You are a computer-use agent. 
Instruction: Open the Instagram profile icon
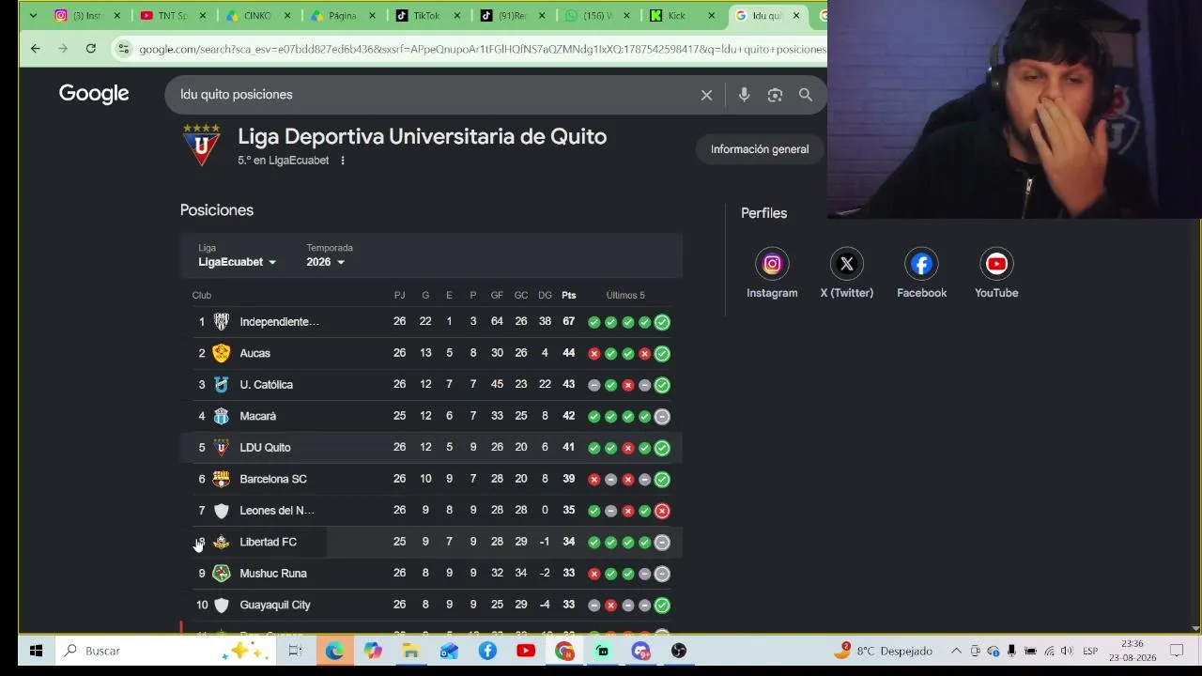click(772, 264)
